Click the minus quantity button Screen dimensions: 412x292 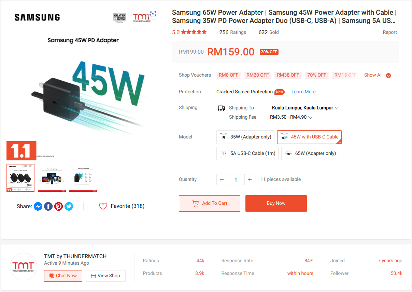click(222, 180)
